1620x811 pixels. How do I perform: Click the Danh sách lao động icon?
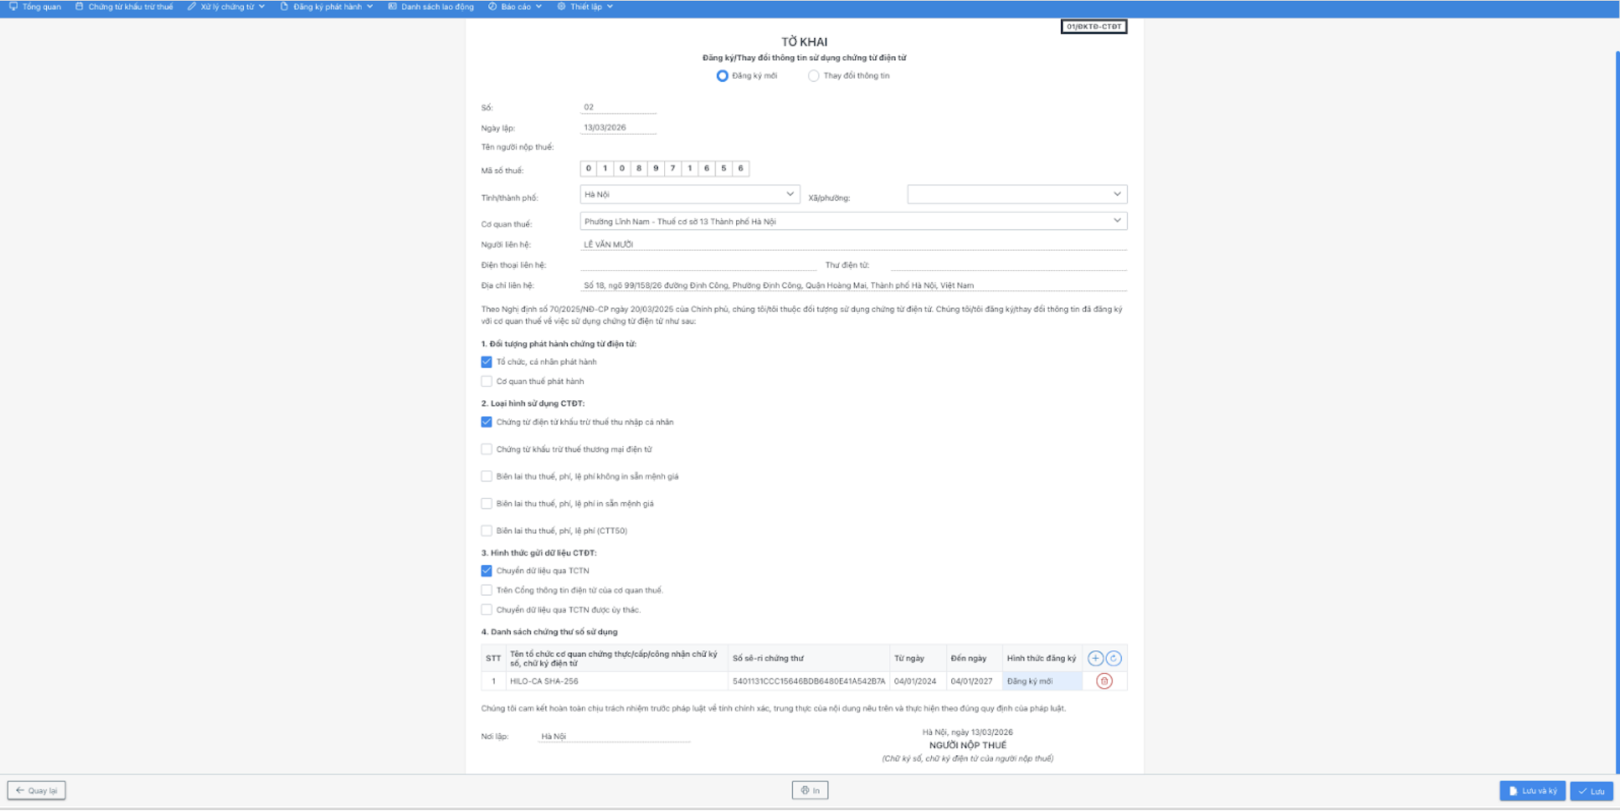(393, 6)
